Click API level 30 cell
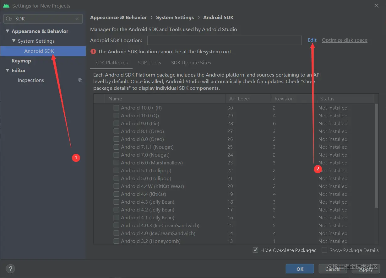Image resolution: width=386 pixels, height=278 pixels. [x=230, y=108]
